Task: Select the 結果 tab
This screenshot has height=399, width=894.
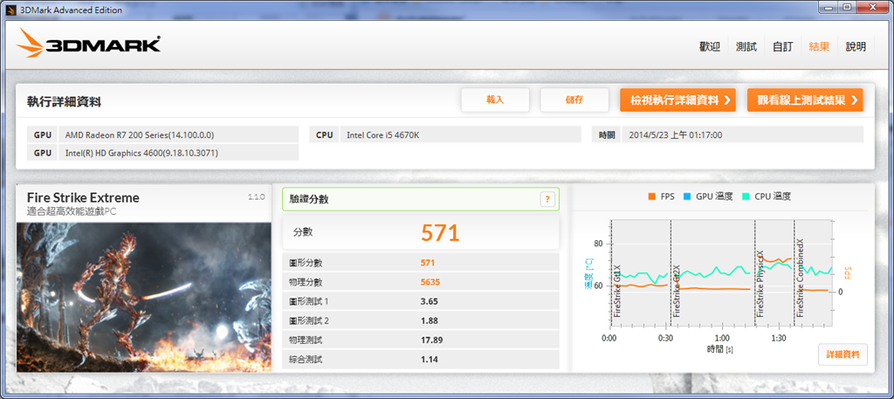Action: point(819,47)
